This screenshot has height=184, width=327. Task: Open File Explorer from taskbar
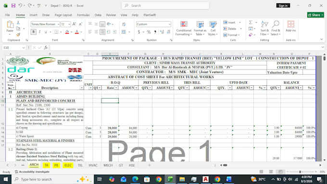[x=182, y=179]
